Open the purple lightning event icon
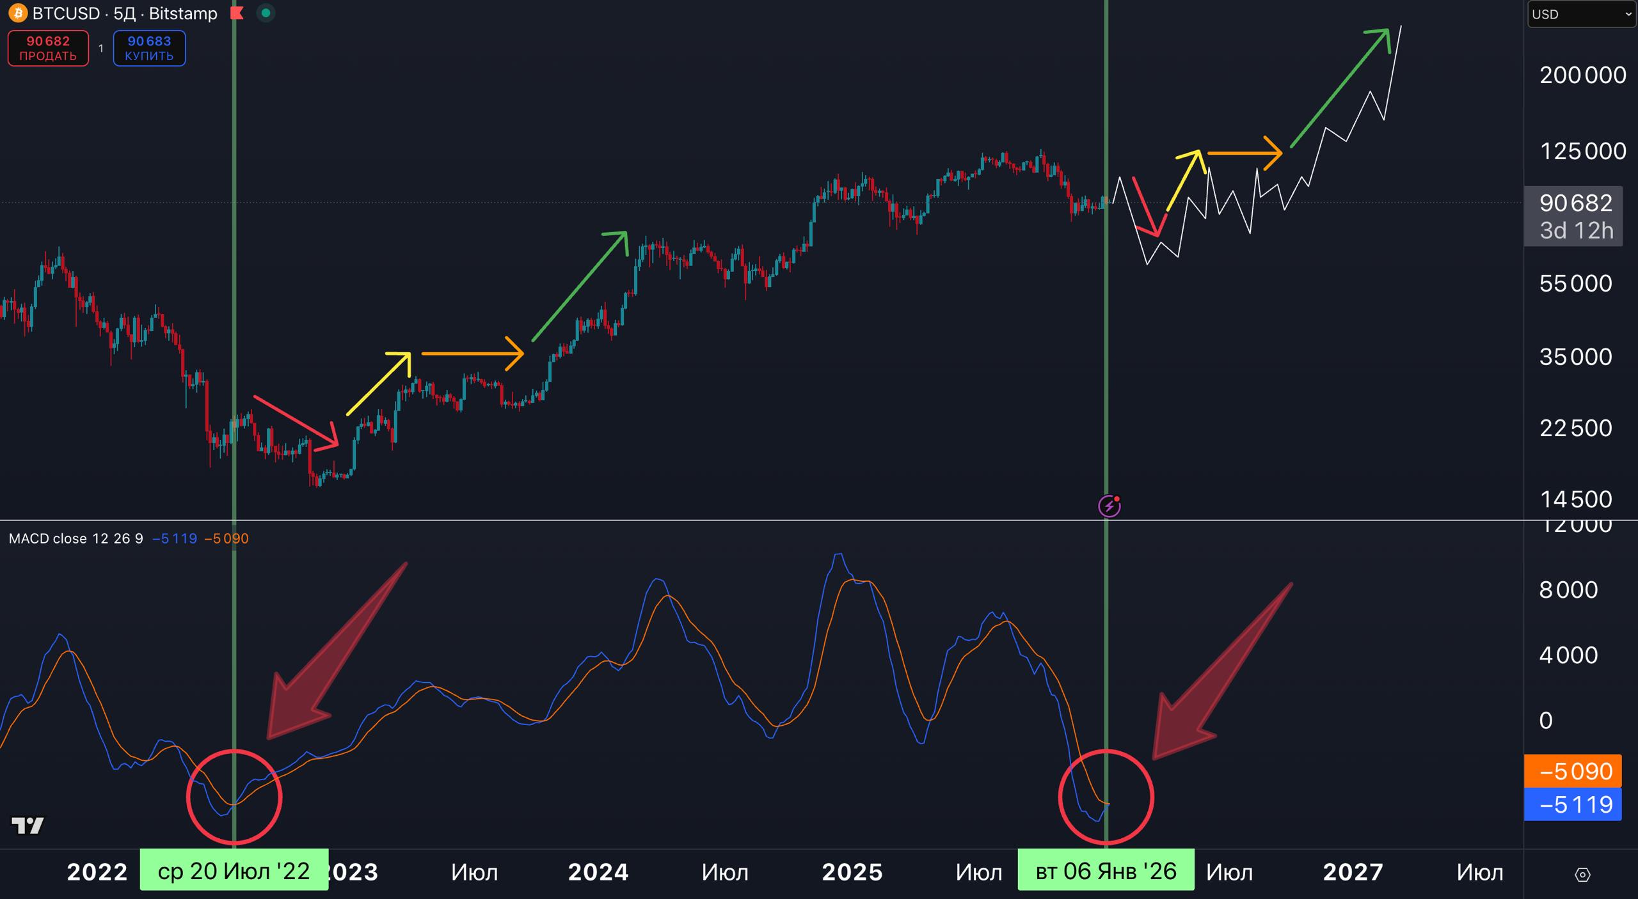This screenshot has width=1638, height=899. 1109,506
